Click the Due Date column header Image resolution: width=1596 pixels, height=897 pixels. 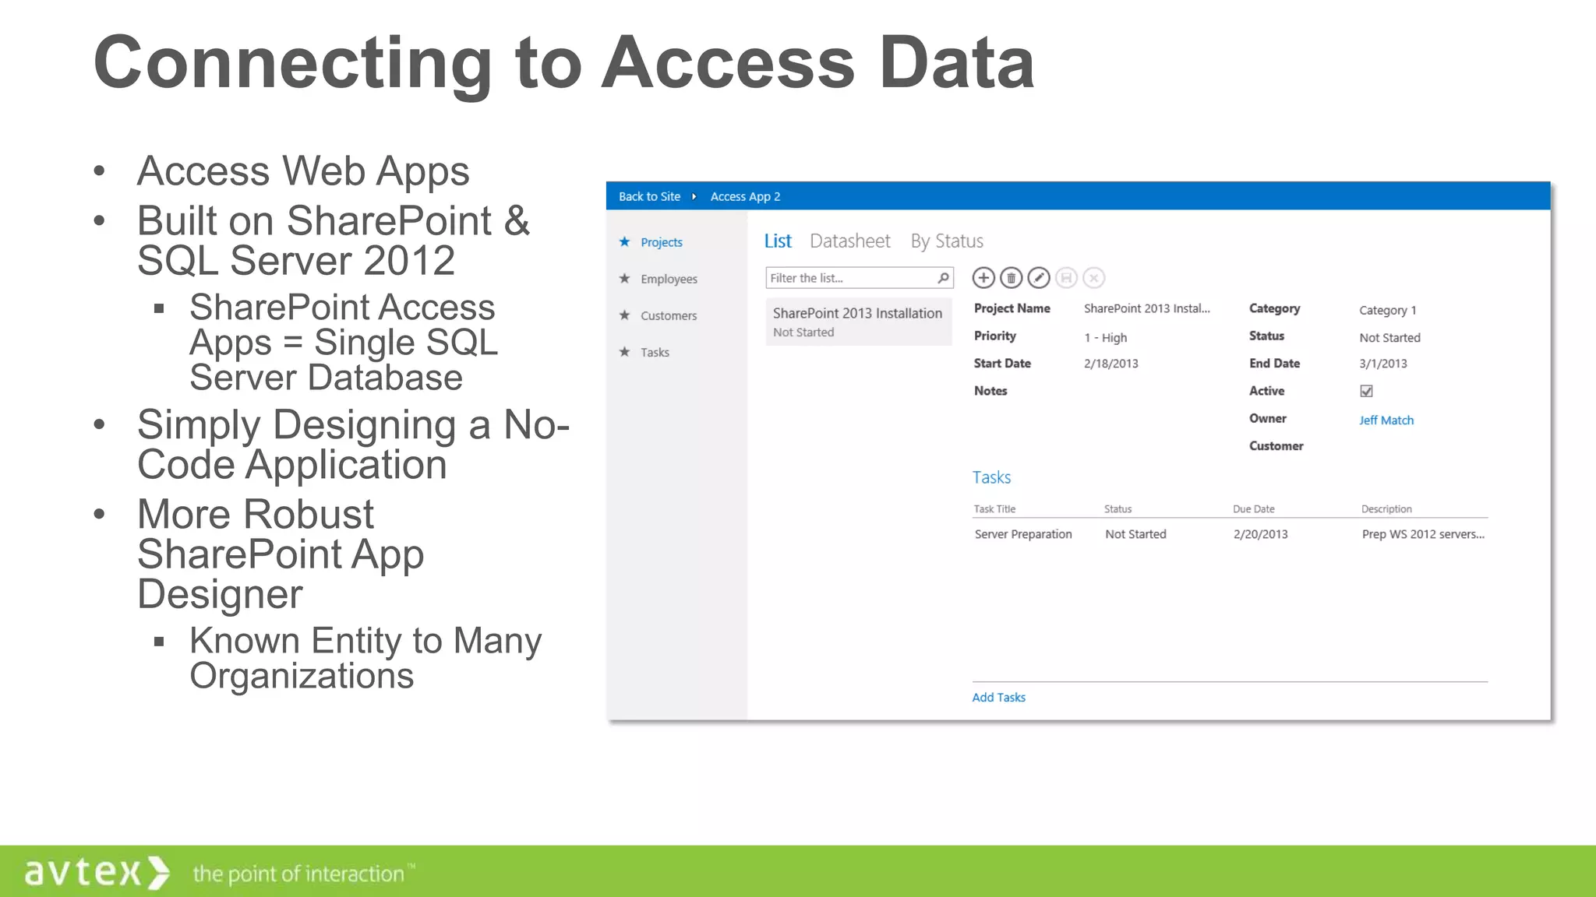(x=1253, y=508)
